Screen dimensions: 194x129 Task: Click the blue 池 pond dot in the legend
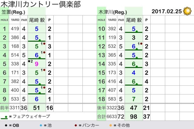[x=41, y=125]
